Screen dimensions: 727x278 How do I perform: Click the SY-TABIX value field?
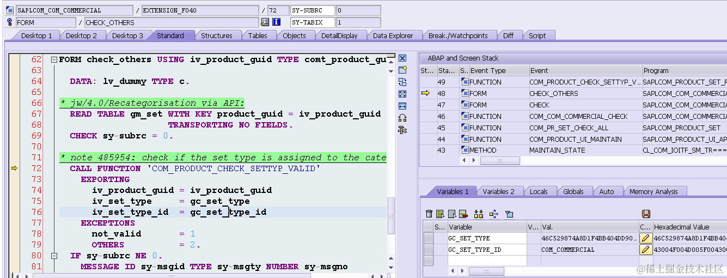pyautogui.click(x=358, y=22)
